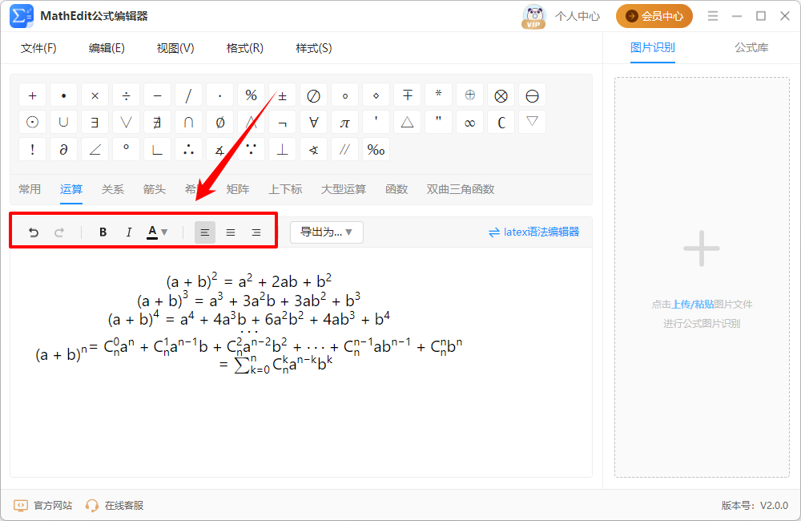Insert the for-all ∀ symbol
801x521 pixels.
pos(314,123)
